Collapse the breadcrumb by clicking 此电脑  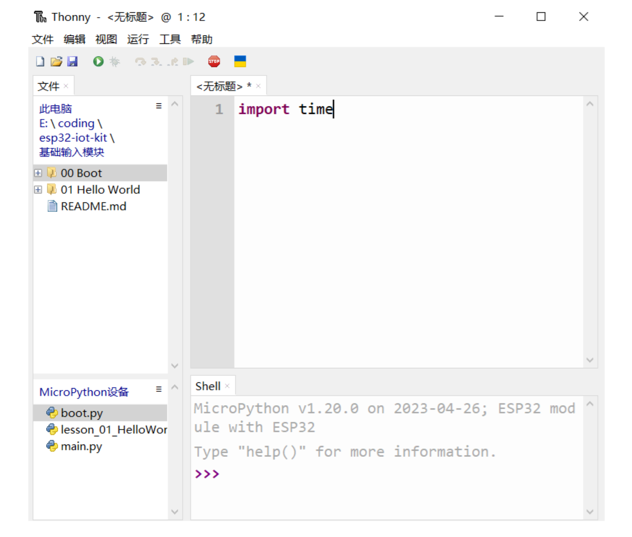55,109
